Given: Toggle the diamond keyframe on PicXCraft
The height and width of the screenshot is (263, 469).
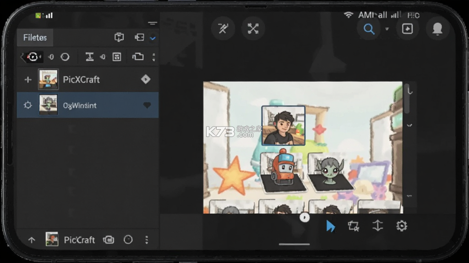Looking at the screenshot, I should [146, 79].
